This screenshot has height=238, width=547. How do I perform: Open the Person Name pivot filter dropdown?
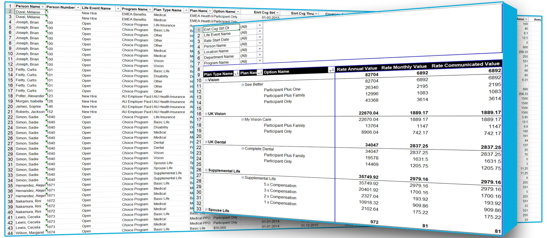[x=260, y=43]
